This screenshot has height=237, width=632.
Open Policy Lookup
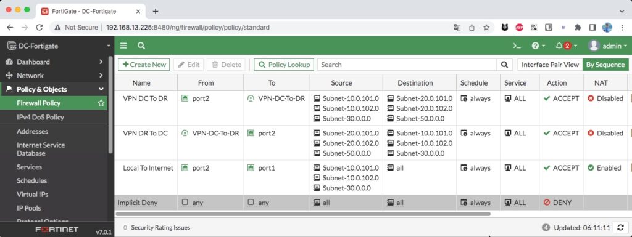click(x=284, y=65)
